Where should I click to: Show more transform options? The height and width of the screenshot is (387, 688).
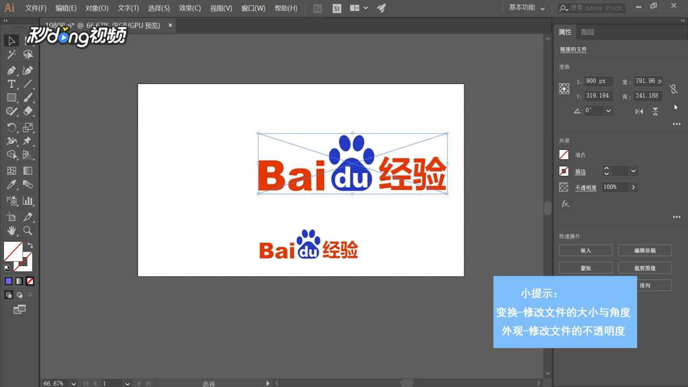tap(677, 124)
